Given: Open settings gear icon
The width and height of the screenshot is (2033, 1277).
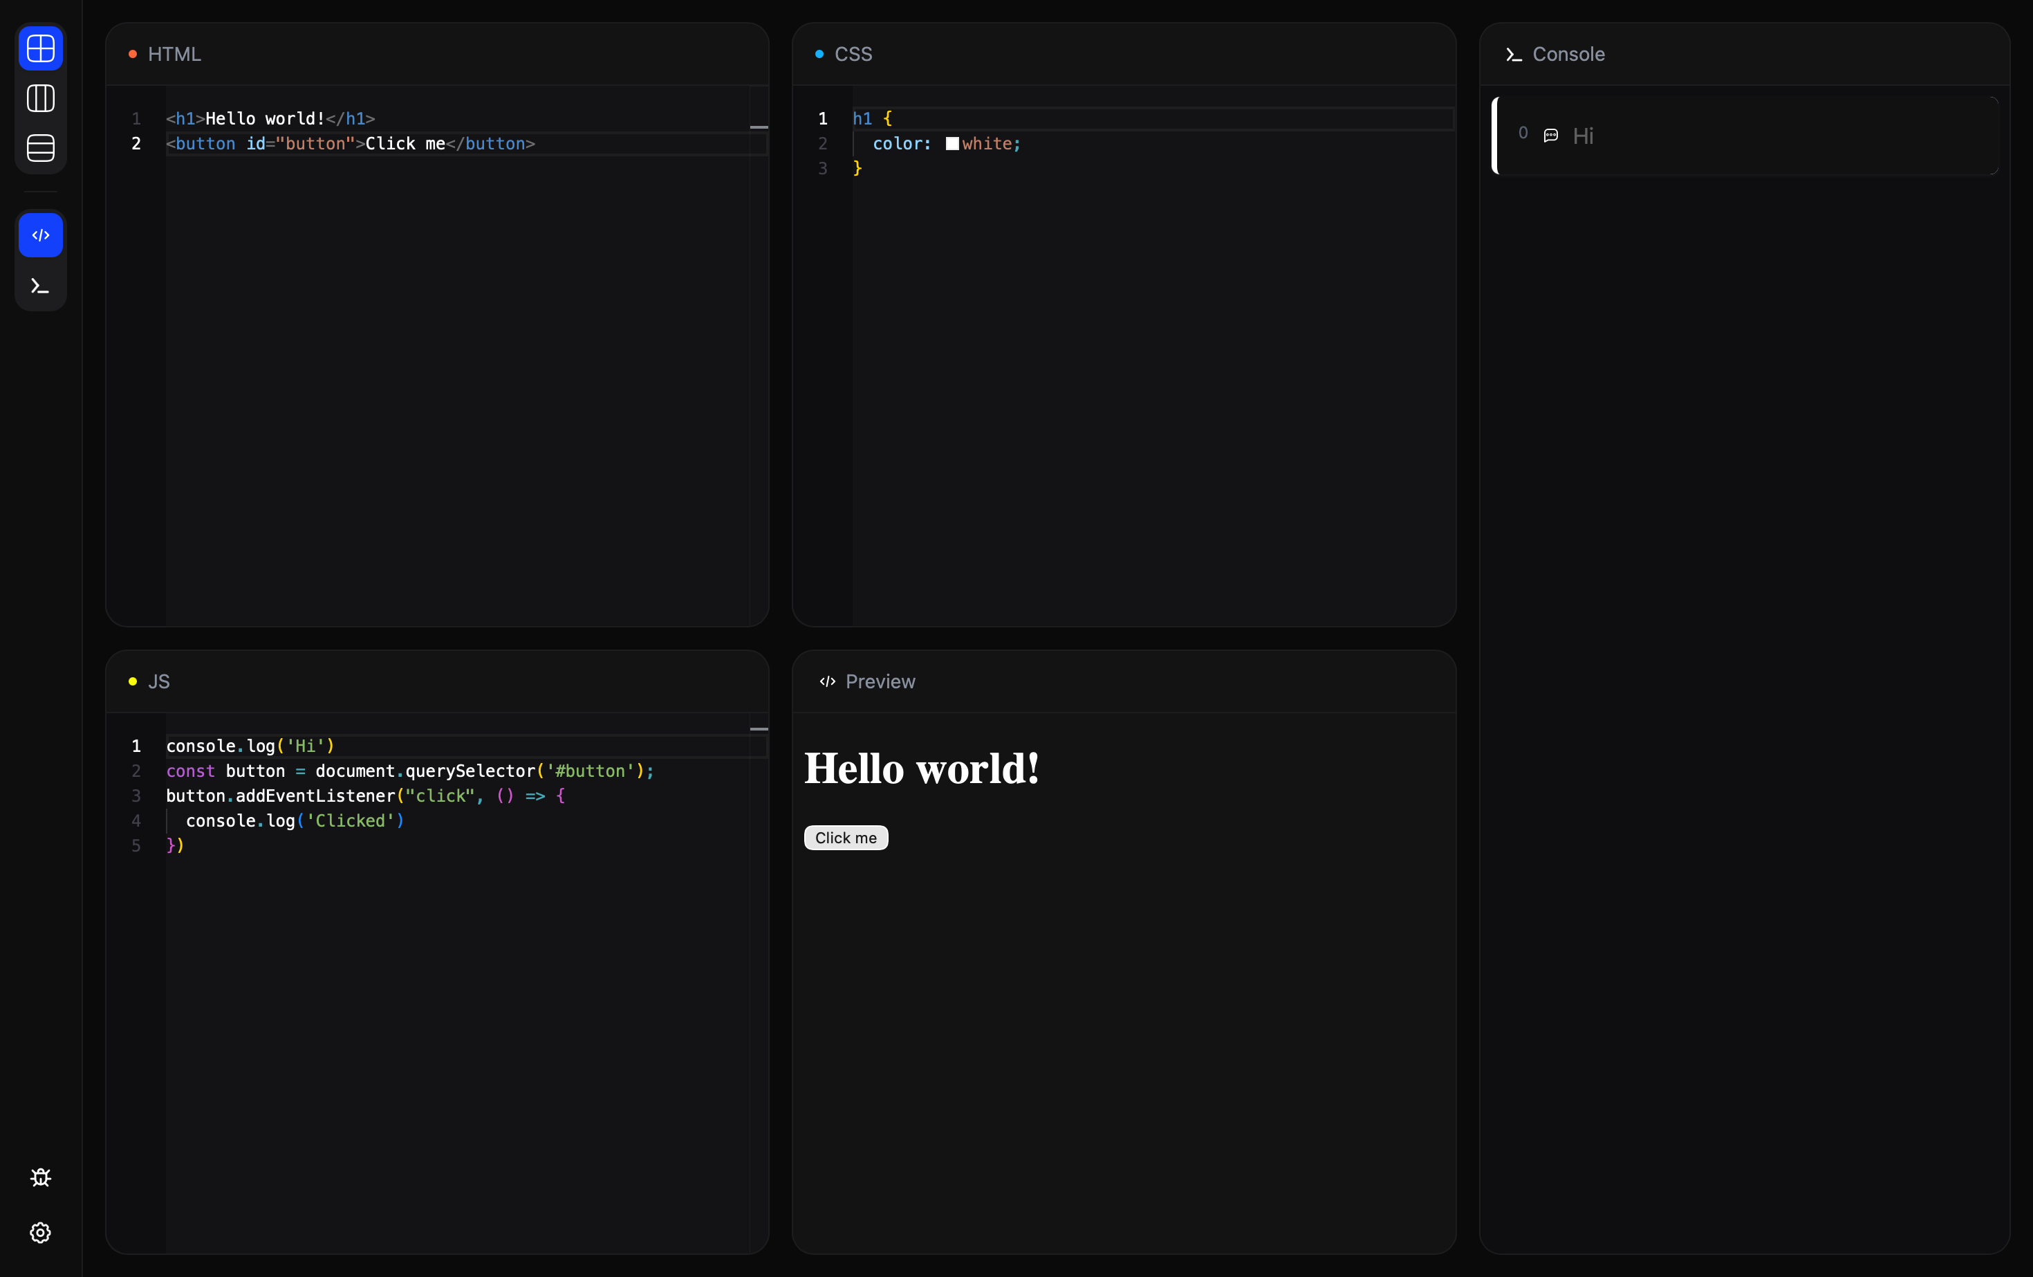Looking at the screenshot, I should click(41, 1232).
